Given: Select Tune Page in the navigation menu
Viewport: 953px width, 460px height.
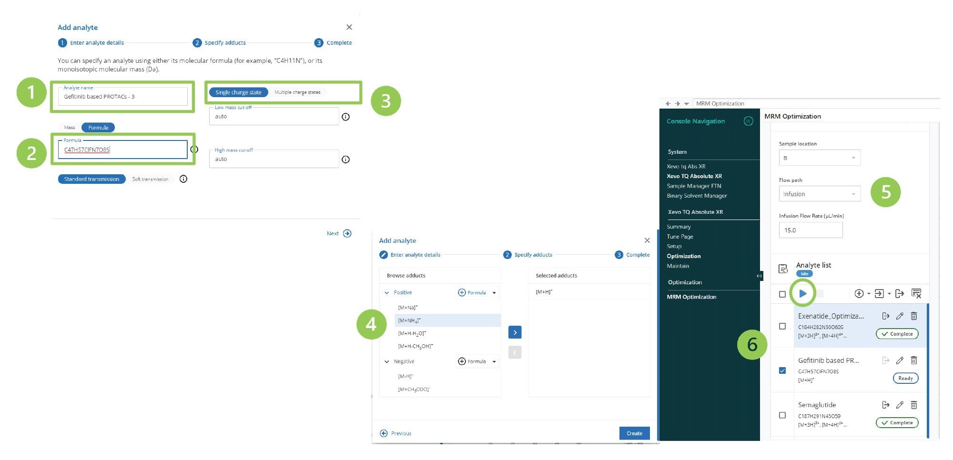Looking at the screenshot, I should click(680, 236).
